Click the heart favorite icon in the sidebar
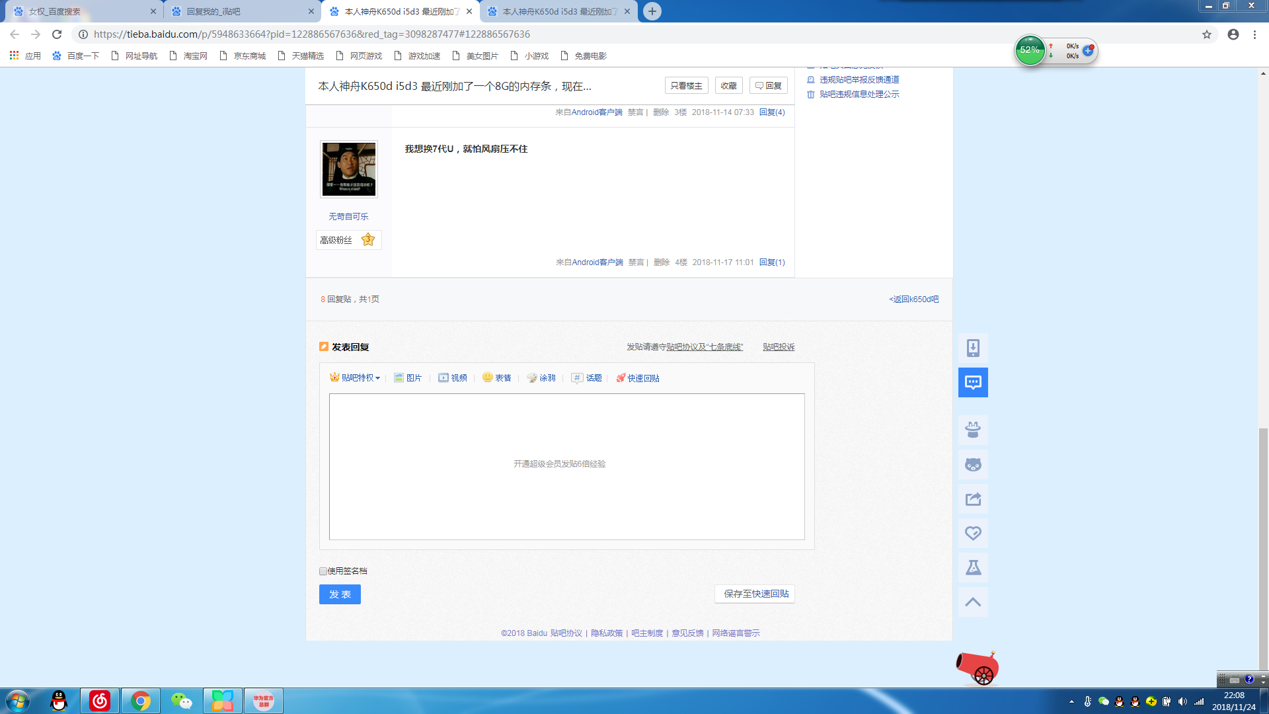Image resolution: width=1269 pixels, height=714 pixels. click(973, 534)
